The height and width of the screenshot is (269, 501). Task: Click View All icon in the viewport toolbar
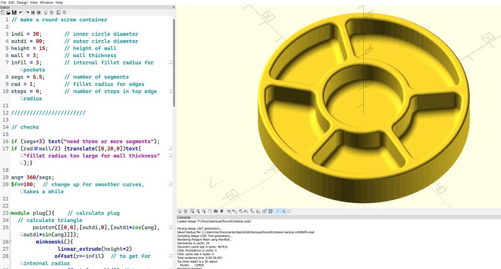click(x=191, y=210)
